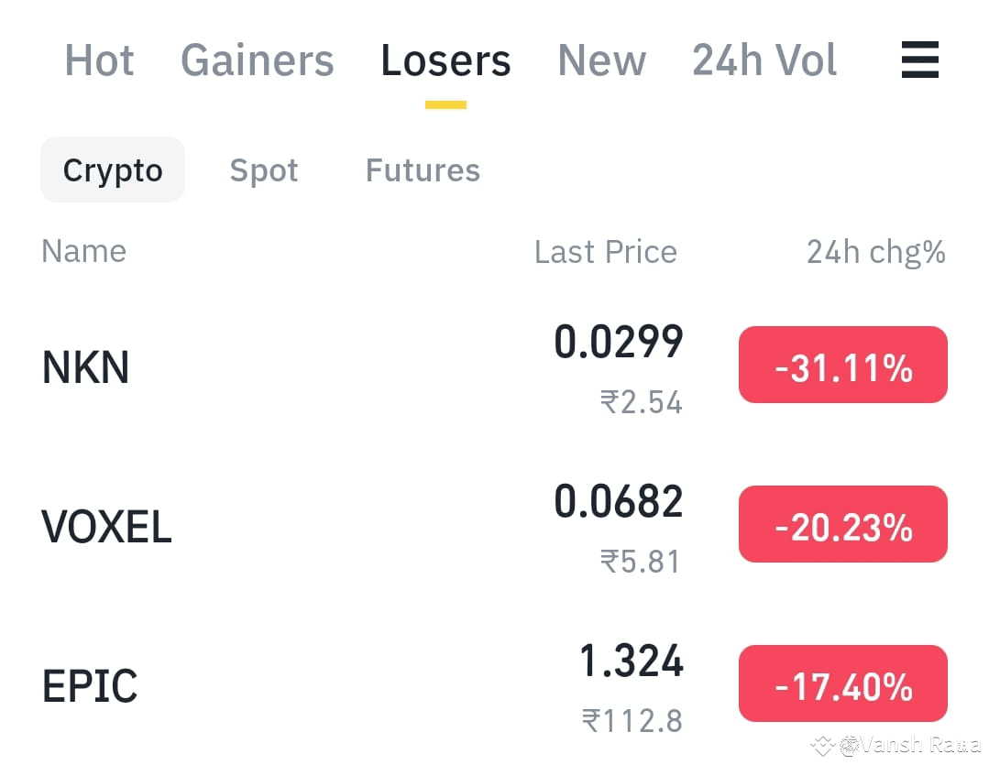
Task: Tap the NKN percentage change badge
Action: (842, 364)
